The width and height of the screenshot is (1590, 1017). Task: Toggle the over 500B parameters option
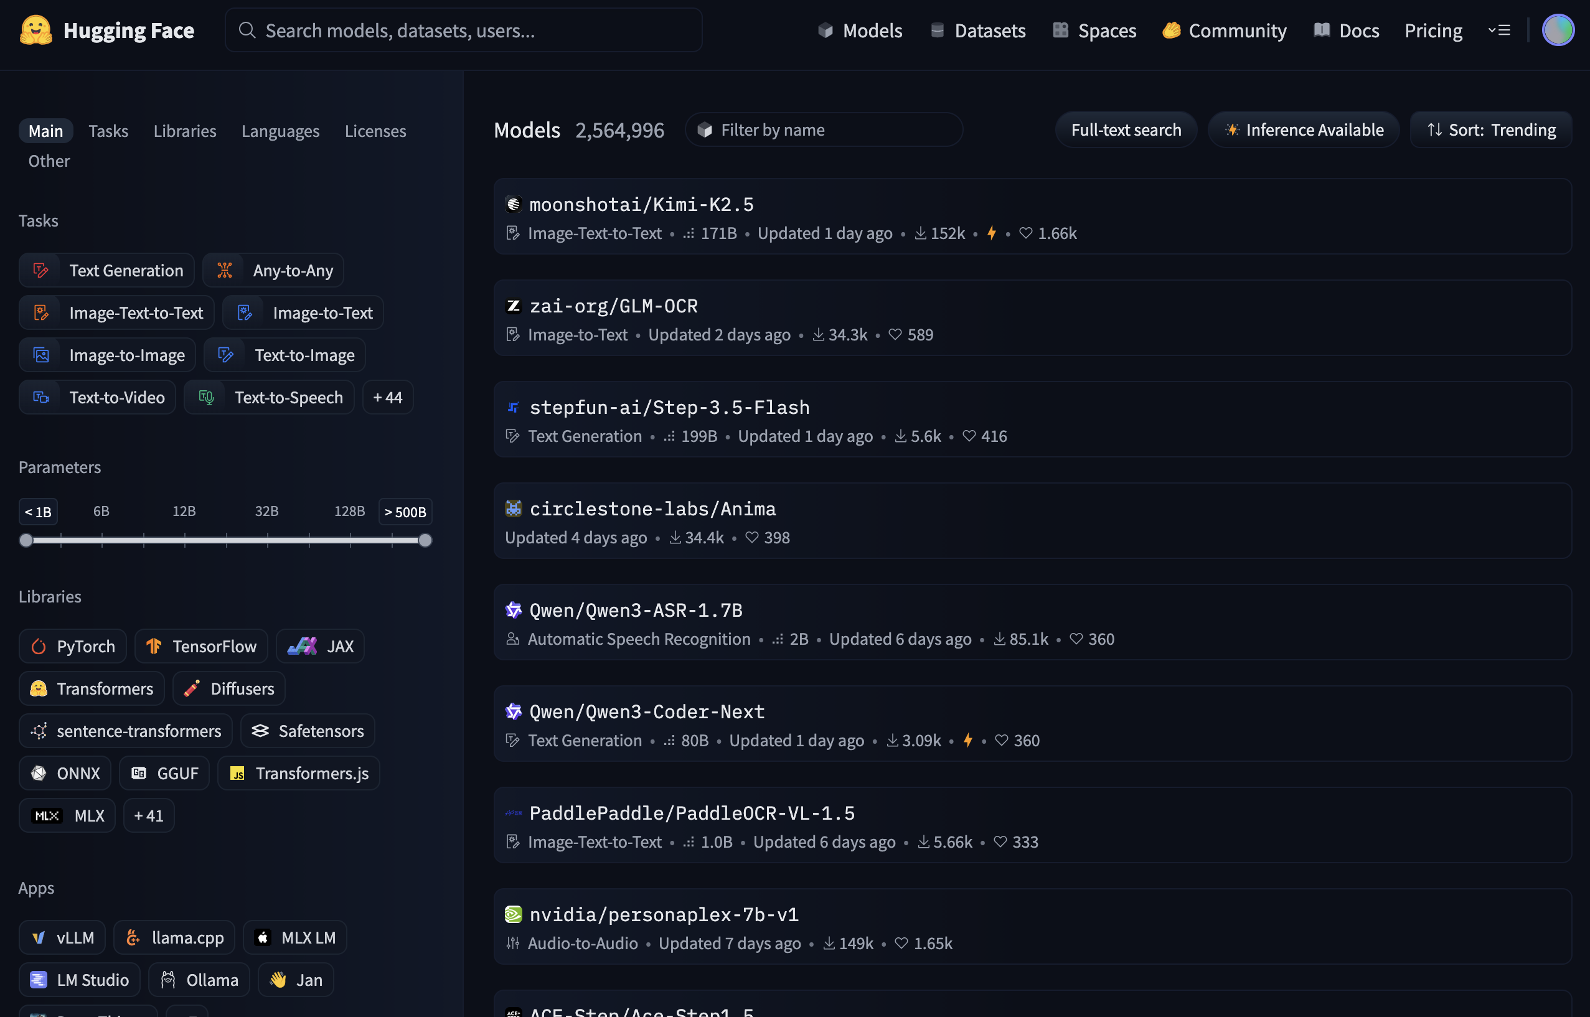[x=405, y=512]
